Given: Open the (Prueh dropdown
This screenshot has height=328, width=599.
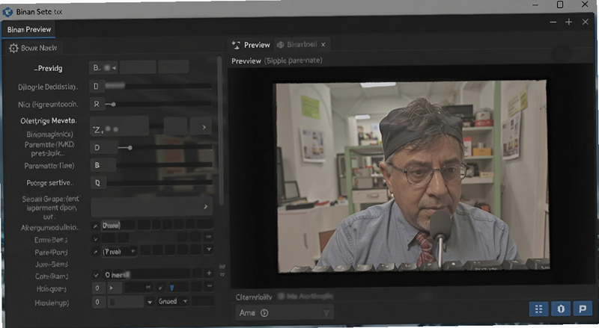Looking at the screenshot, I should tap(119, 252).
